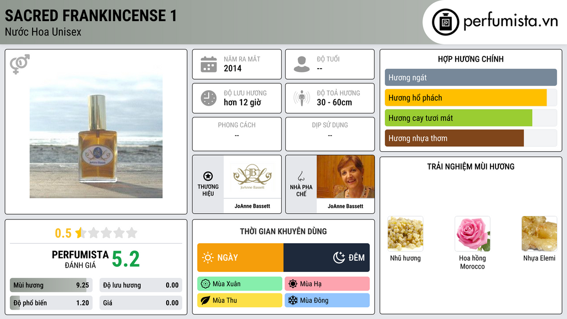Click the Perfumista đánh giá label
This screenshot has width=567, height=319.
80,260
